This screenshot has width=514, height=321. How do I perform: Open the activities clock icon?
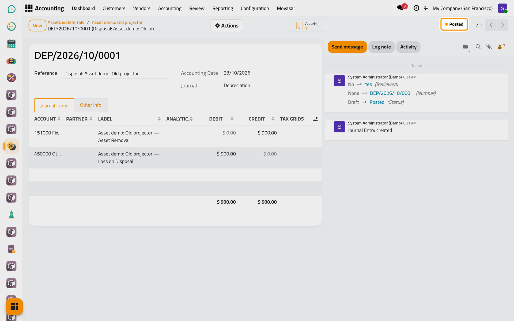click(x=416, y=8)
